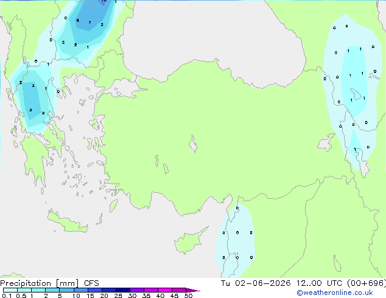Click the (00+696) forecast offset text
Screen dimensions: 386x298
[367, 283]
